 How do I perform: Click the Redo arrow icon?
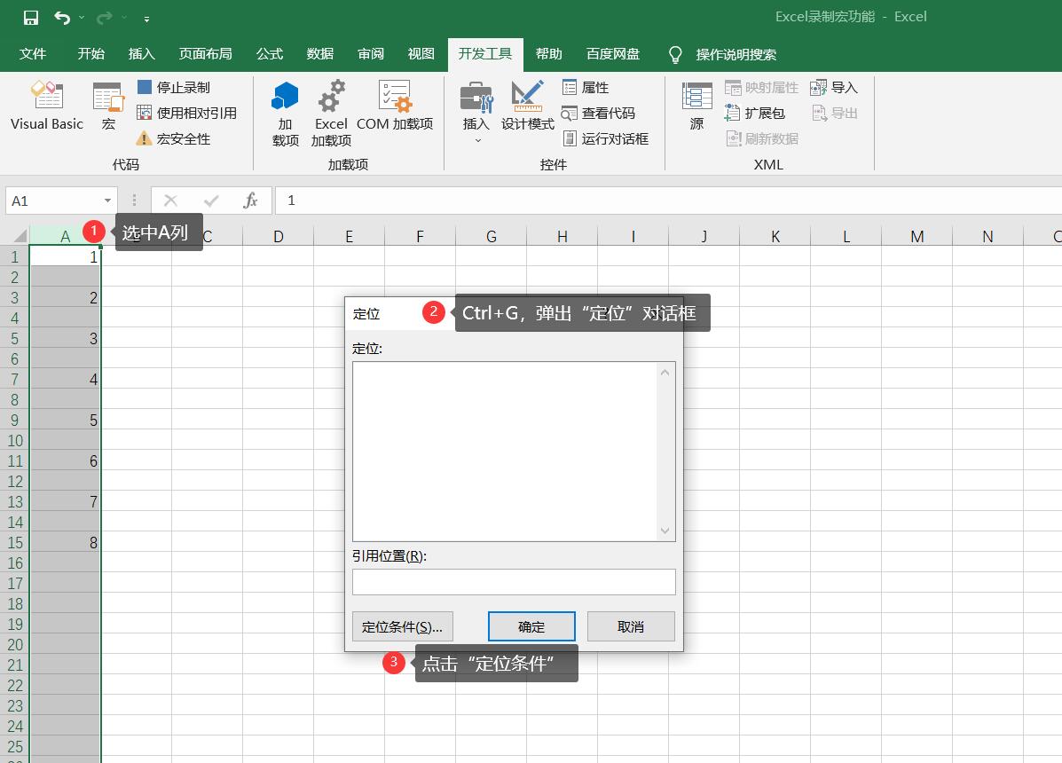click(104, 18)
